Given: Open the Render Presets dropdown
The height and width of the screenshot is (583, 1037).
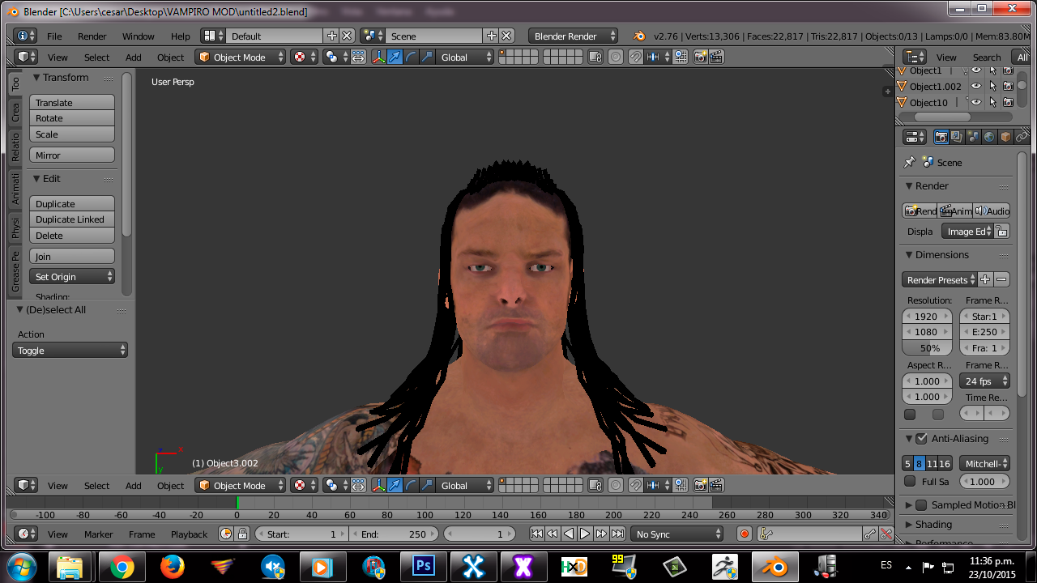Looking at the screenshot, I should (940, 279).
